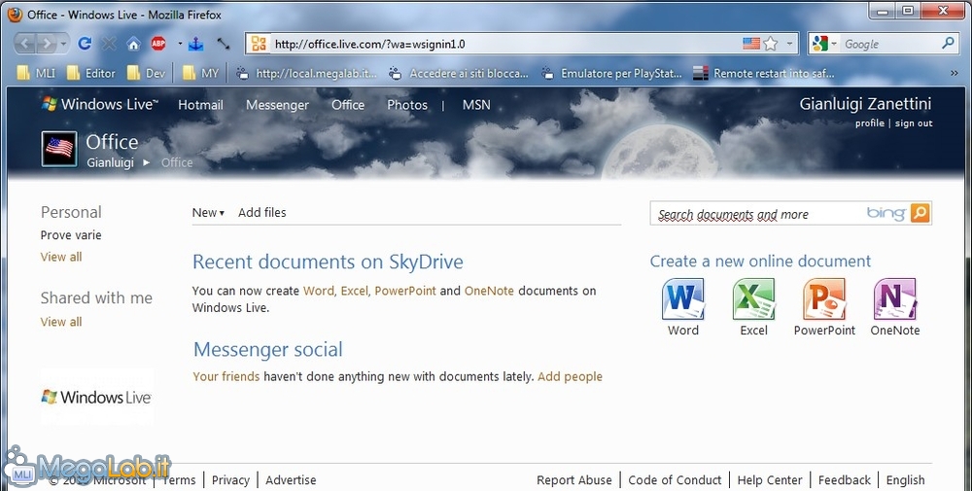Open the New dropdown menu
The image size is (972, 491).
click(x=208, y=212)
